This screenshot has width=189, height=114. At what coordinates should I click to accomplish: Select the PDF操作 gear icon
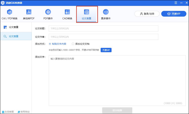click(48, 12)
